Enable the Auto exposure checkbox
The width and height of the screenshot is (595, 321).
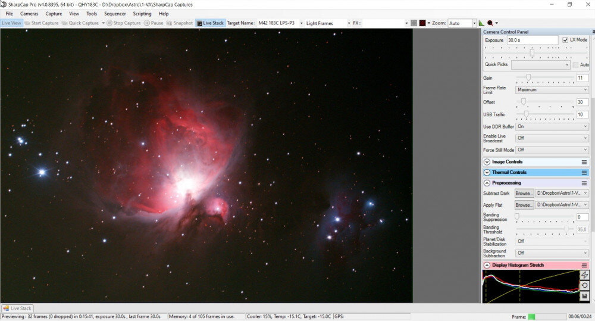575,64
